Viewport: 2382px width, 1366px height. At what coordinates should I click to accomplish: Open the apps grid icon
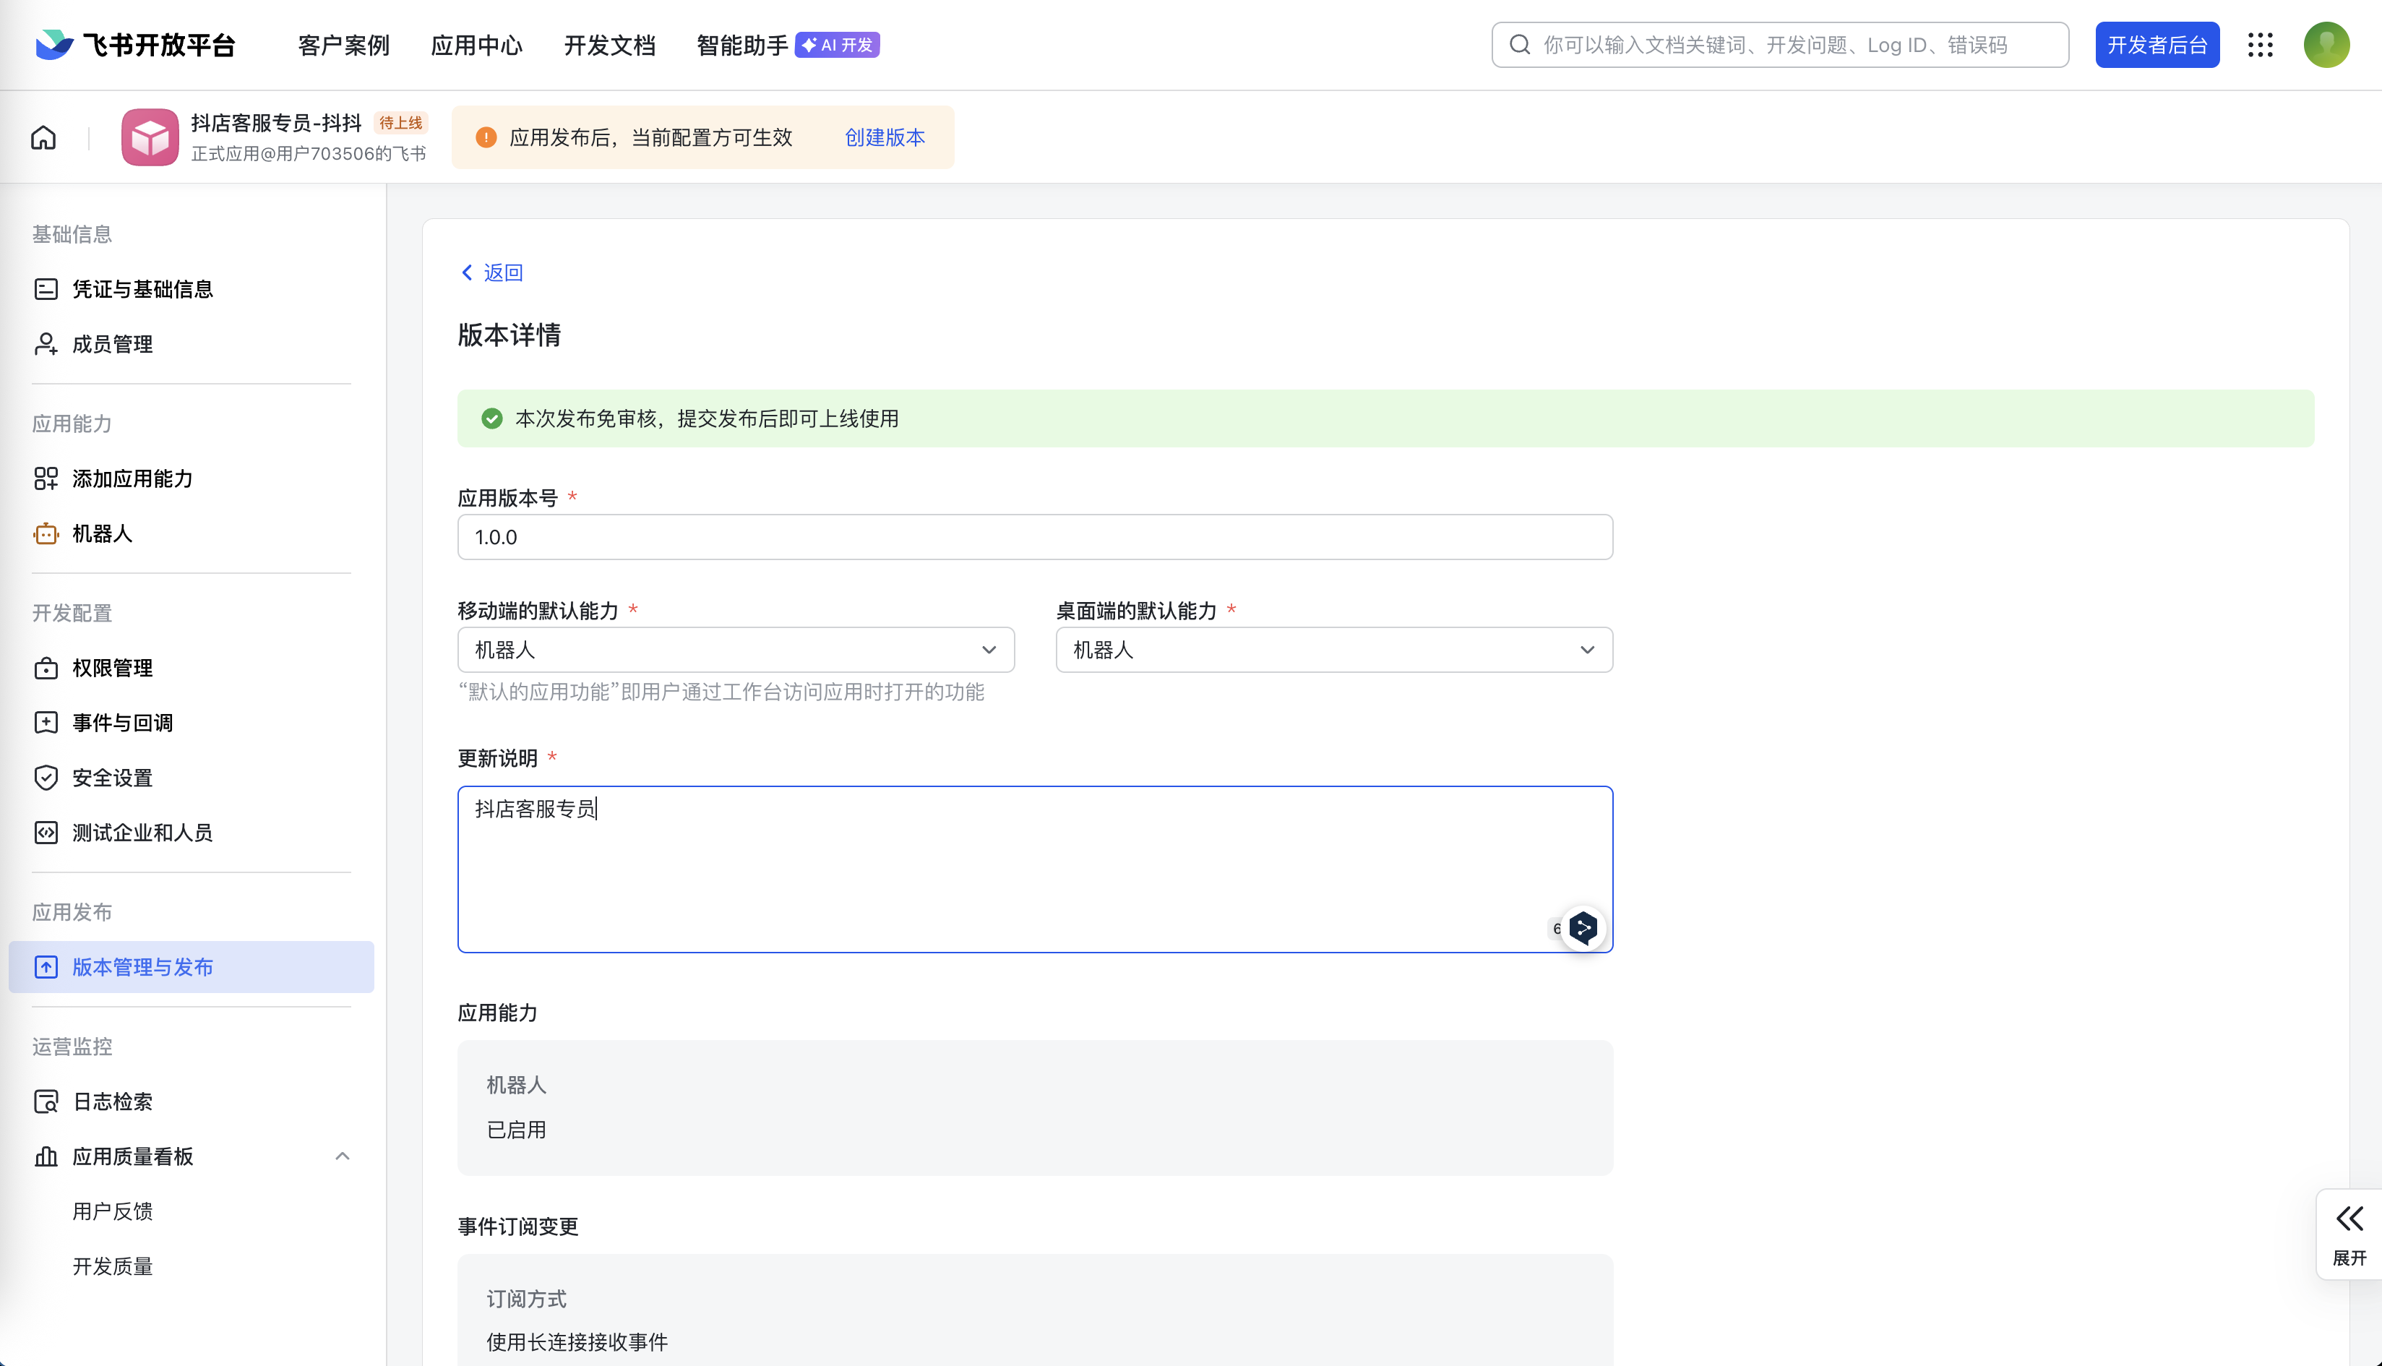[x=2260, y=45]
